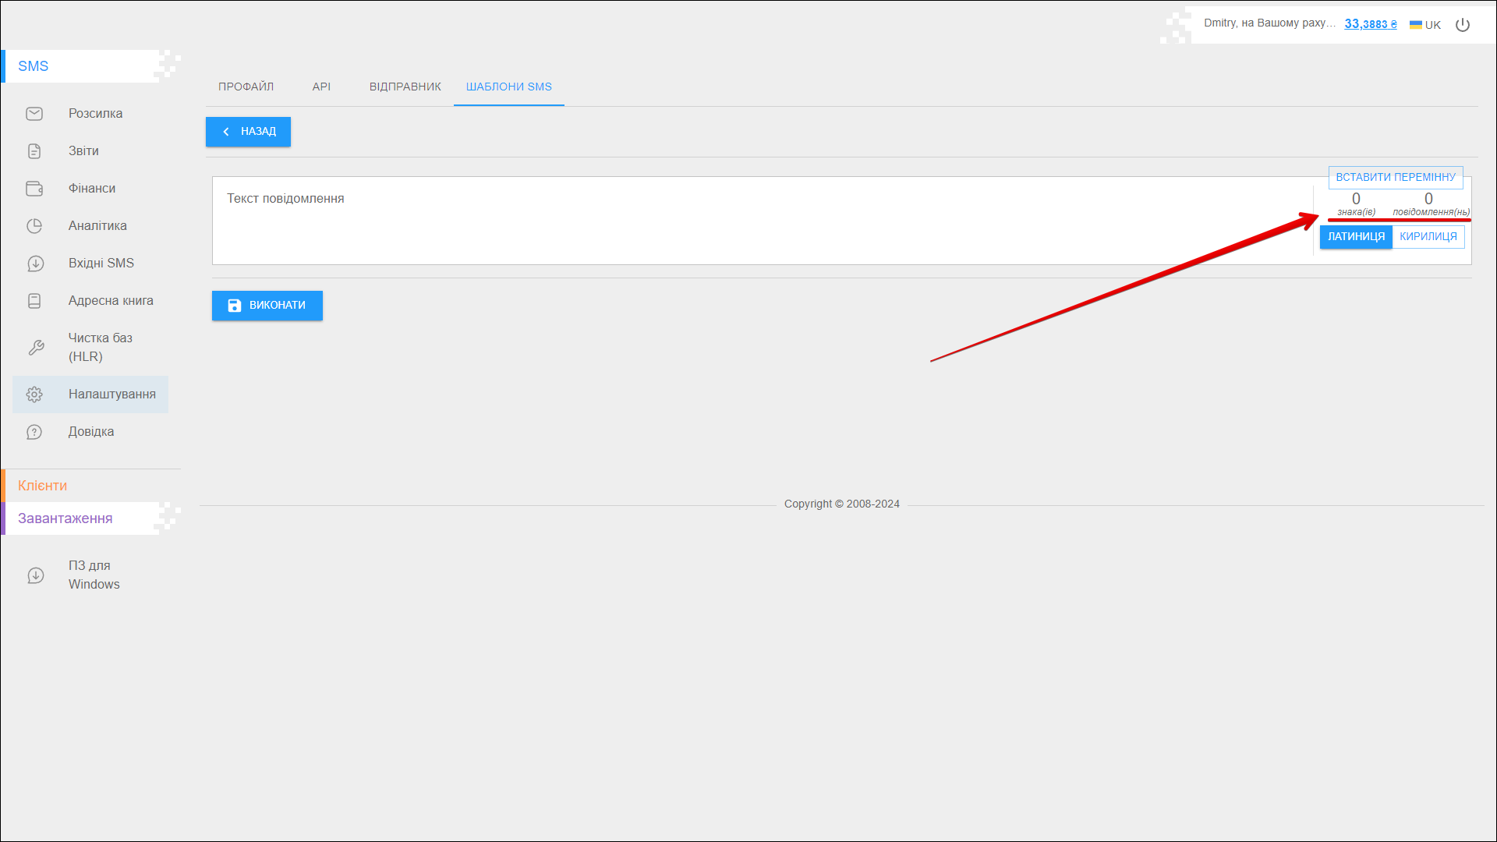1497x842 pixels.
Task: Click the Розсилка envelope icon
Action: [x=34, y=114]
